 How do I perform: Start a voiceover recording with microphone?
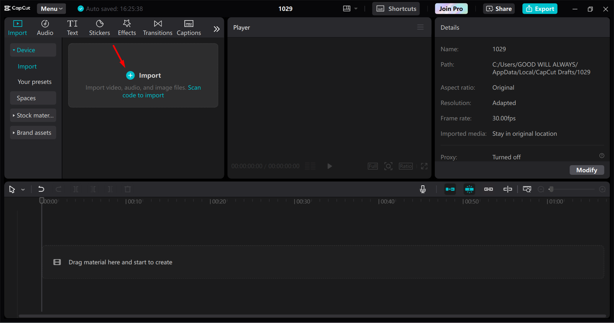423,189
